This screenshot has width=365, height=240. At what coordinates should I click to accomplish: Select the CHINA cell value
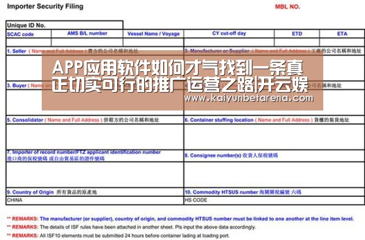coord(15,200)
